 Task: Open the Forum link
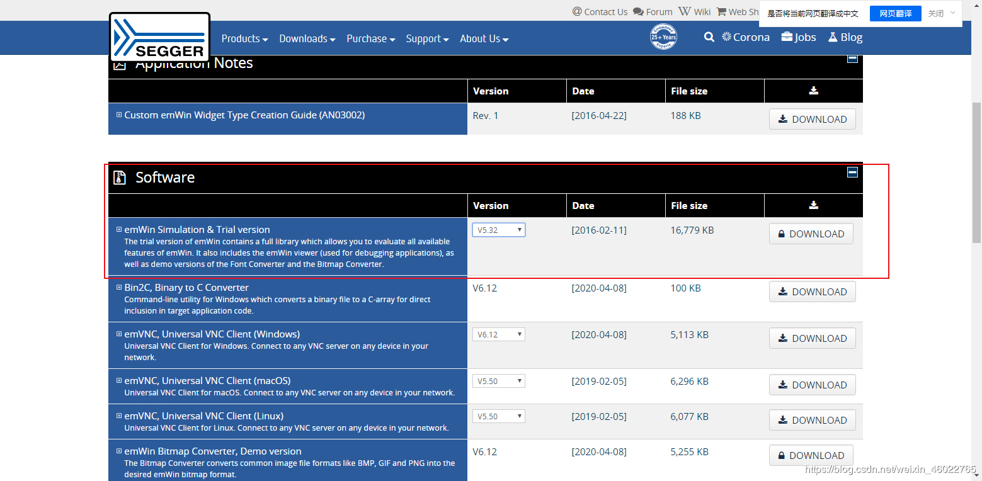point(653,11)
